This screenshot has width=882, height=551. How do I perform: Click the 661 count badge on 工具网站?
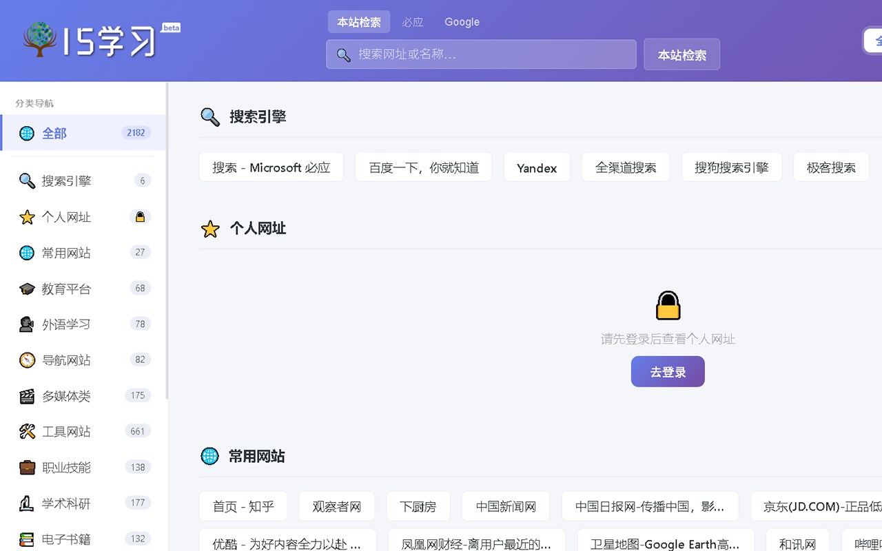coord(138,431)
